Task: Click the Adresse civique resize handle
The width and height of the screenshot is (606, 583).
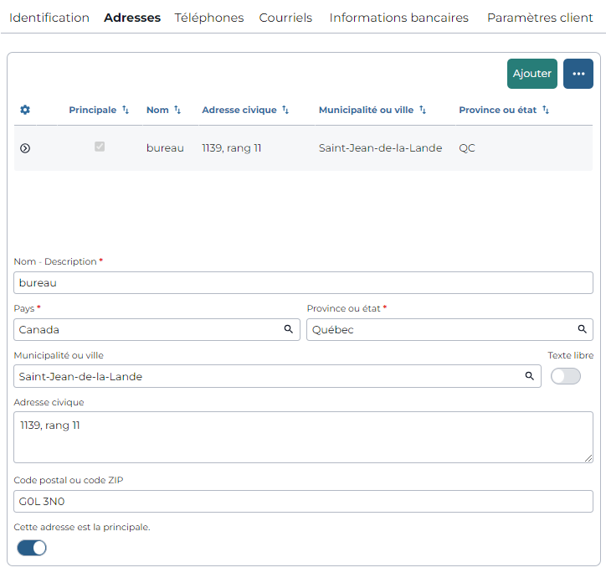Action: coord(588,458)
